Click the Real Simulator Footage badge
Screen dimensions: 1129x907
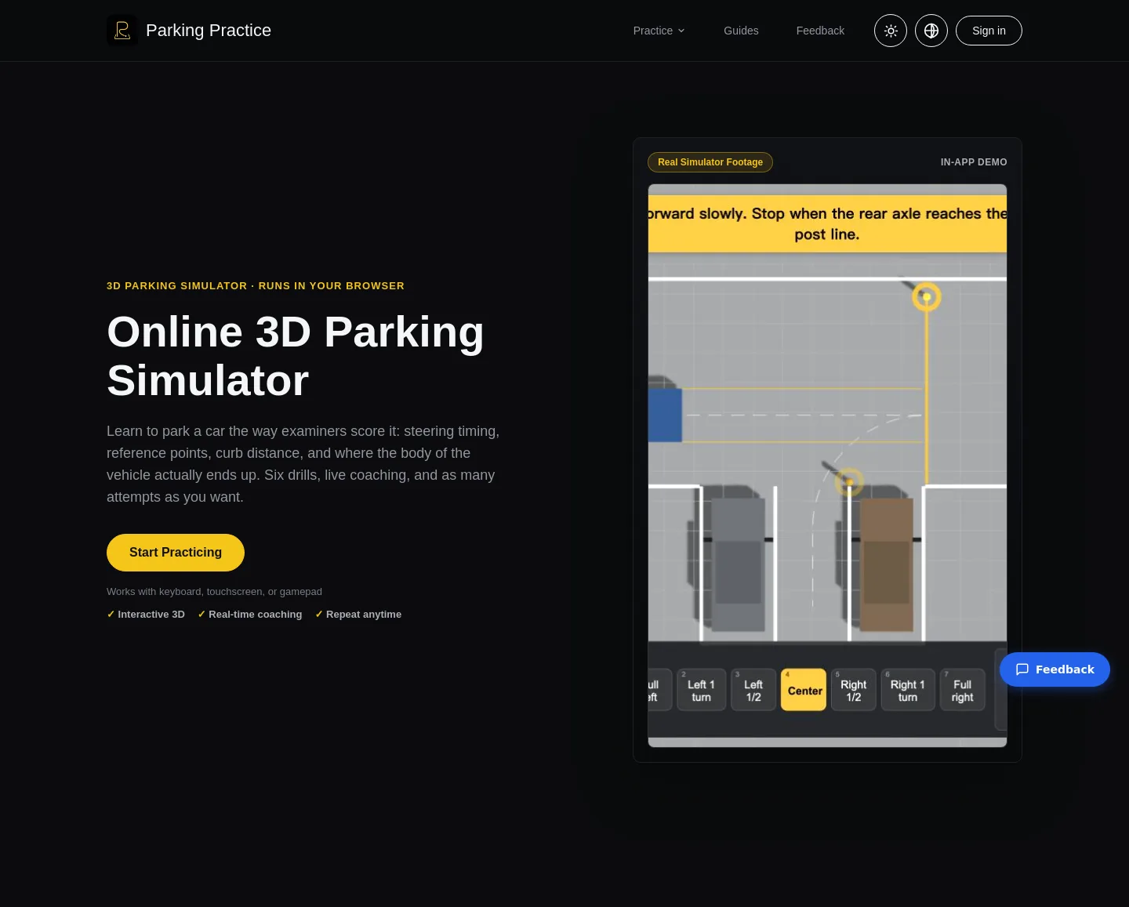pyautogui.click(x=710, y=162)
